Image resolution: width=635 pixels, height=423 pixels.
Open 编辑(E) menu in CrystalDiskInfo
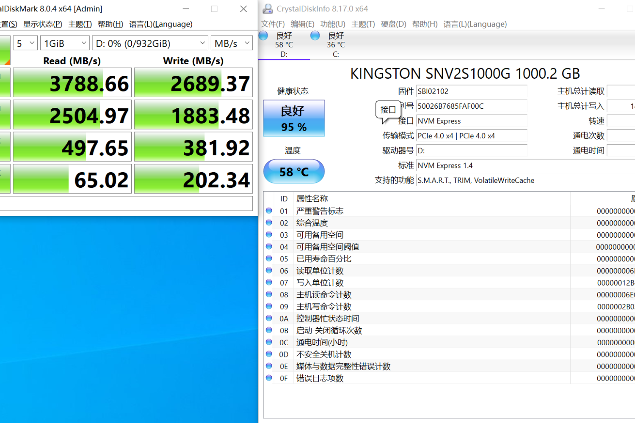pyautogui.click(x=302, y=24)
